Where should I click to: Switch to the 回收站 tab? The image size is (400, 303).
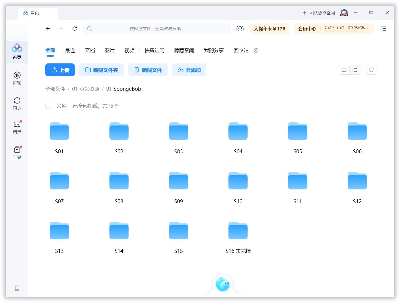click(x=241, y=50)
